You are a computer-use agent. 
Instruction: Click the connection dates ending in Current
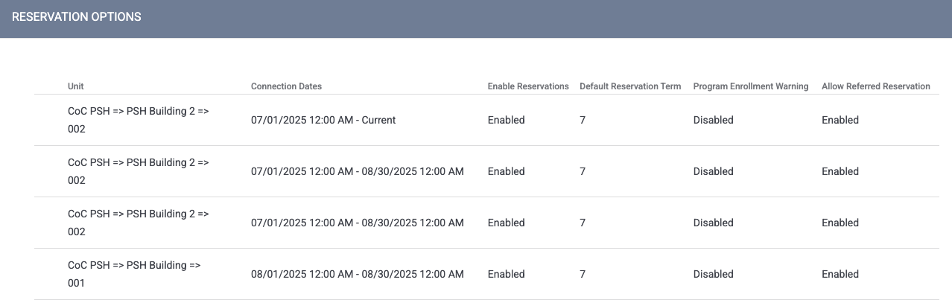tap(323, 120)
